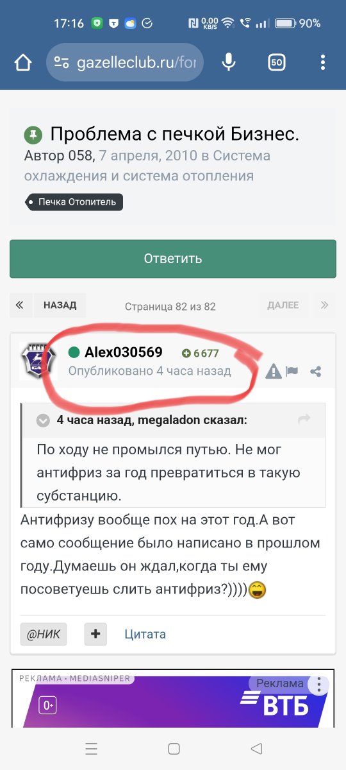Open Alex030569 avatar thumbnail
This screenshot has height=770, width=346.
coord(38,361)
